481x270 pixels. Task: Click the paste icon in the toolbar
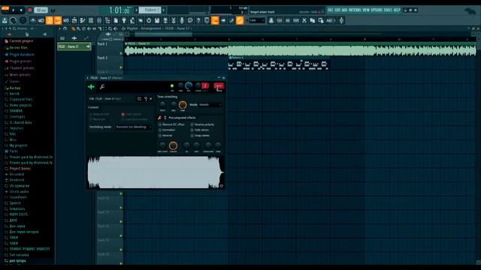(321, 20)
